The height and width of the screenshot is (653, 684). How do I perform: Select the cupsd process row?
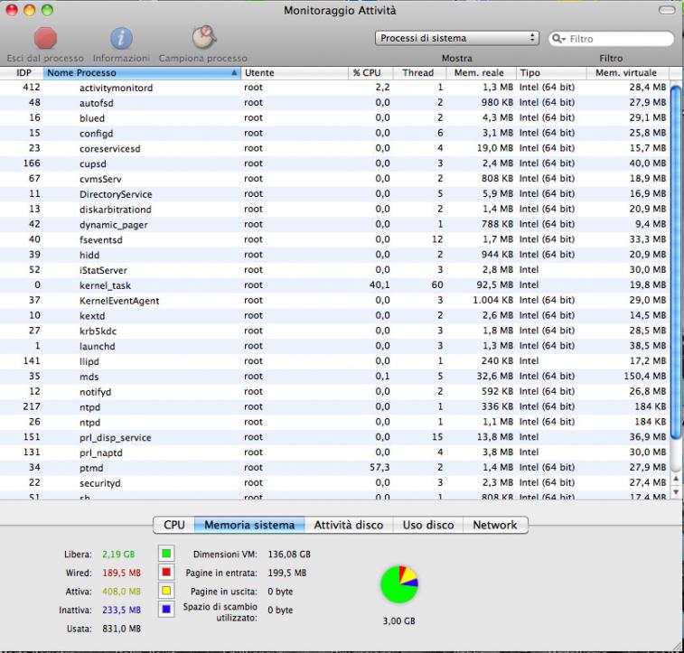334,163
